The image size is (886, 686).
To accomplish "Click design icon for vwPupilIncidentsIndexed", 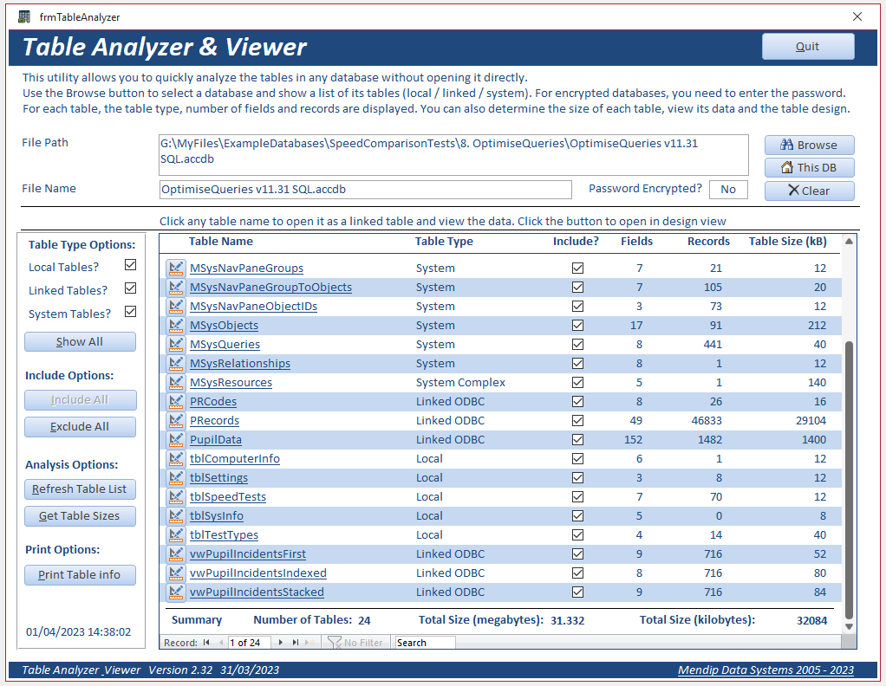I will coord(176,573).
